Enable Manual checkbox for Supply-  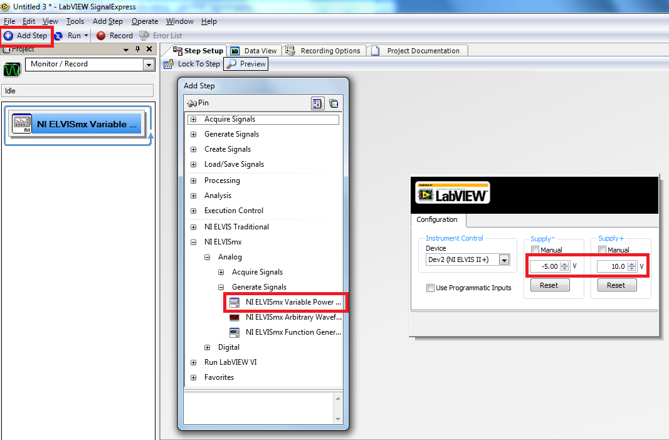(x=535, y=250)
